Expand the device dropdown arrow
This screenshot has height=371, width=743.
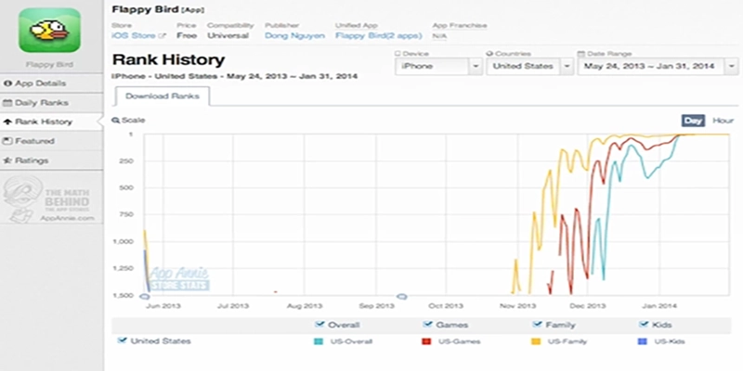[x=476, y=66]
